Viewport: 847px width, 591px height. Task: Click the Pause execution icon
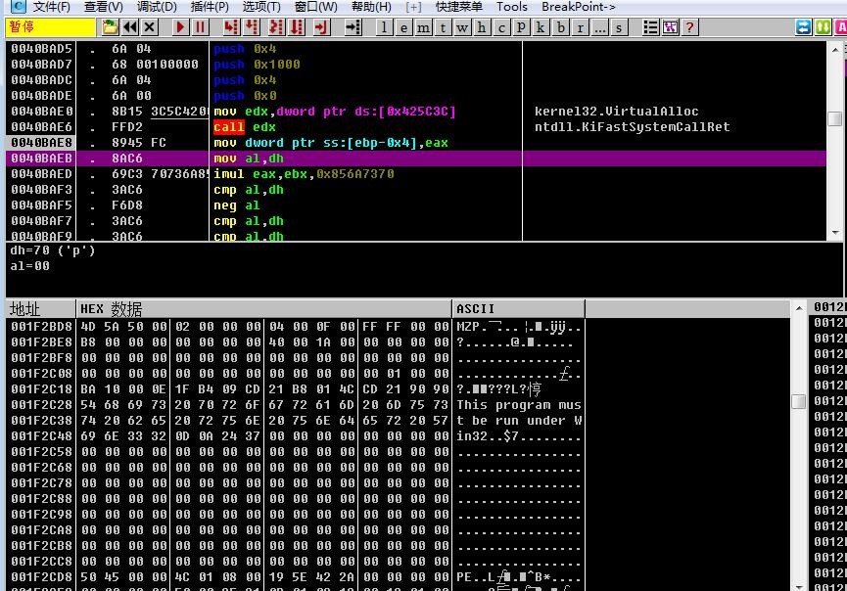(200, 27)
